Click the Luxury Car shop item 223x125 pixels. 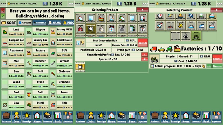point(37,42)
